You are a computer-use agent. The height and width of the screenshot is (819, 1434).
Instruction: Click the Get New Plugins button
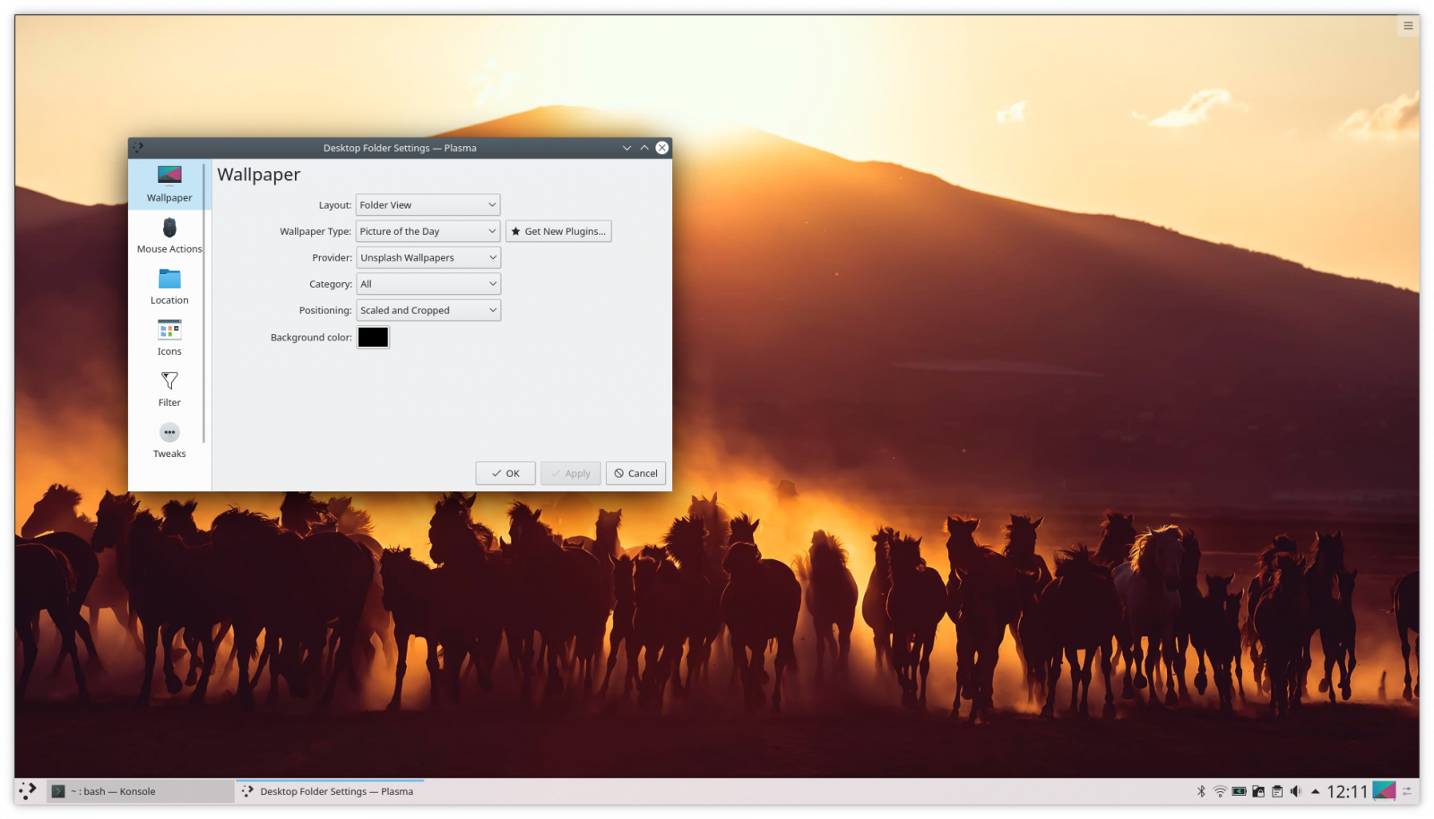(558, 230)
